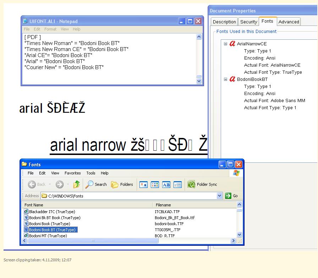Open the Forward history dropdown arrow
The image size is (318, 278).
pos(68,184)
